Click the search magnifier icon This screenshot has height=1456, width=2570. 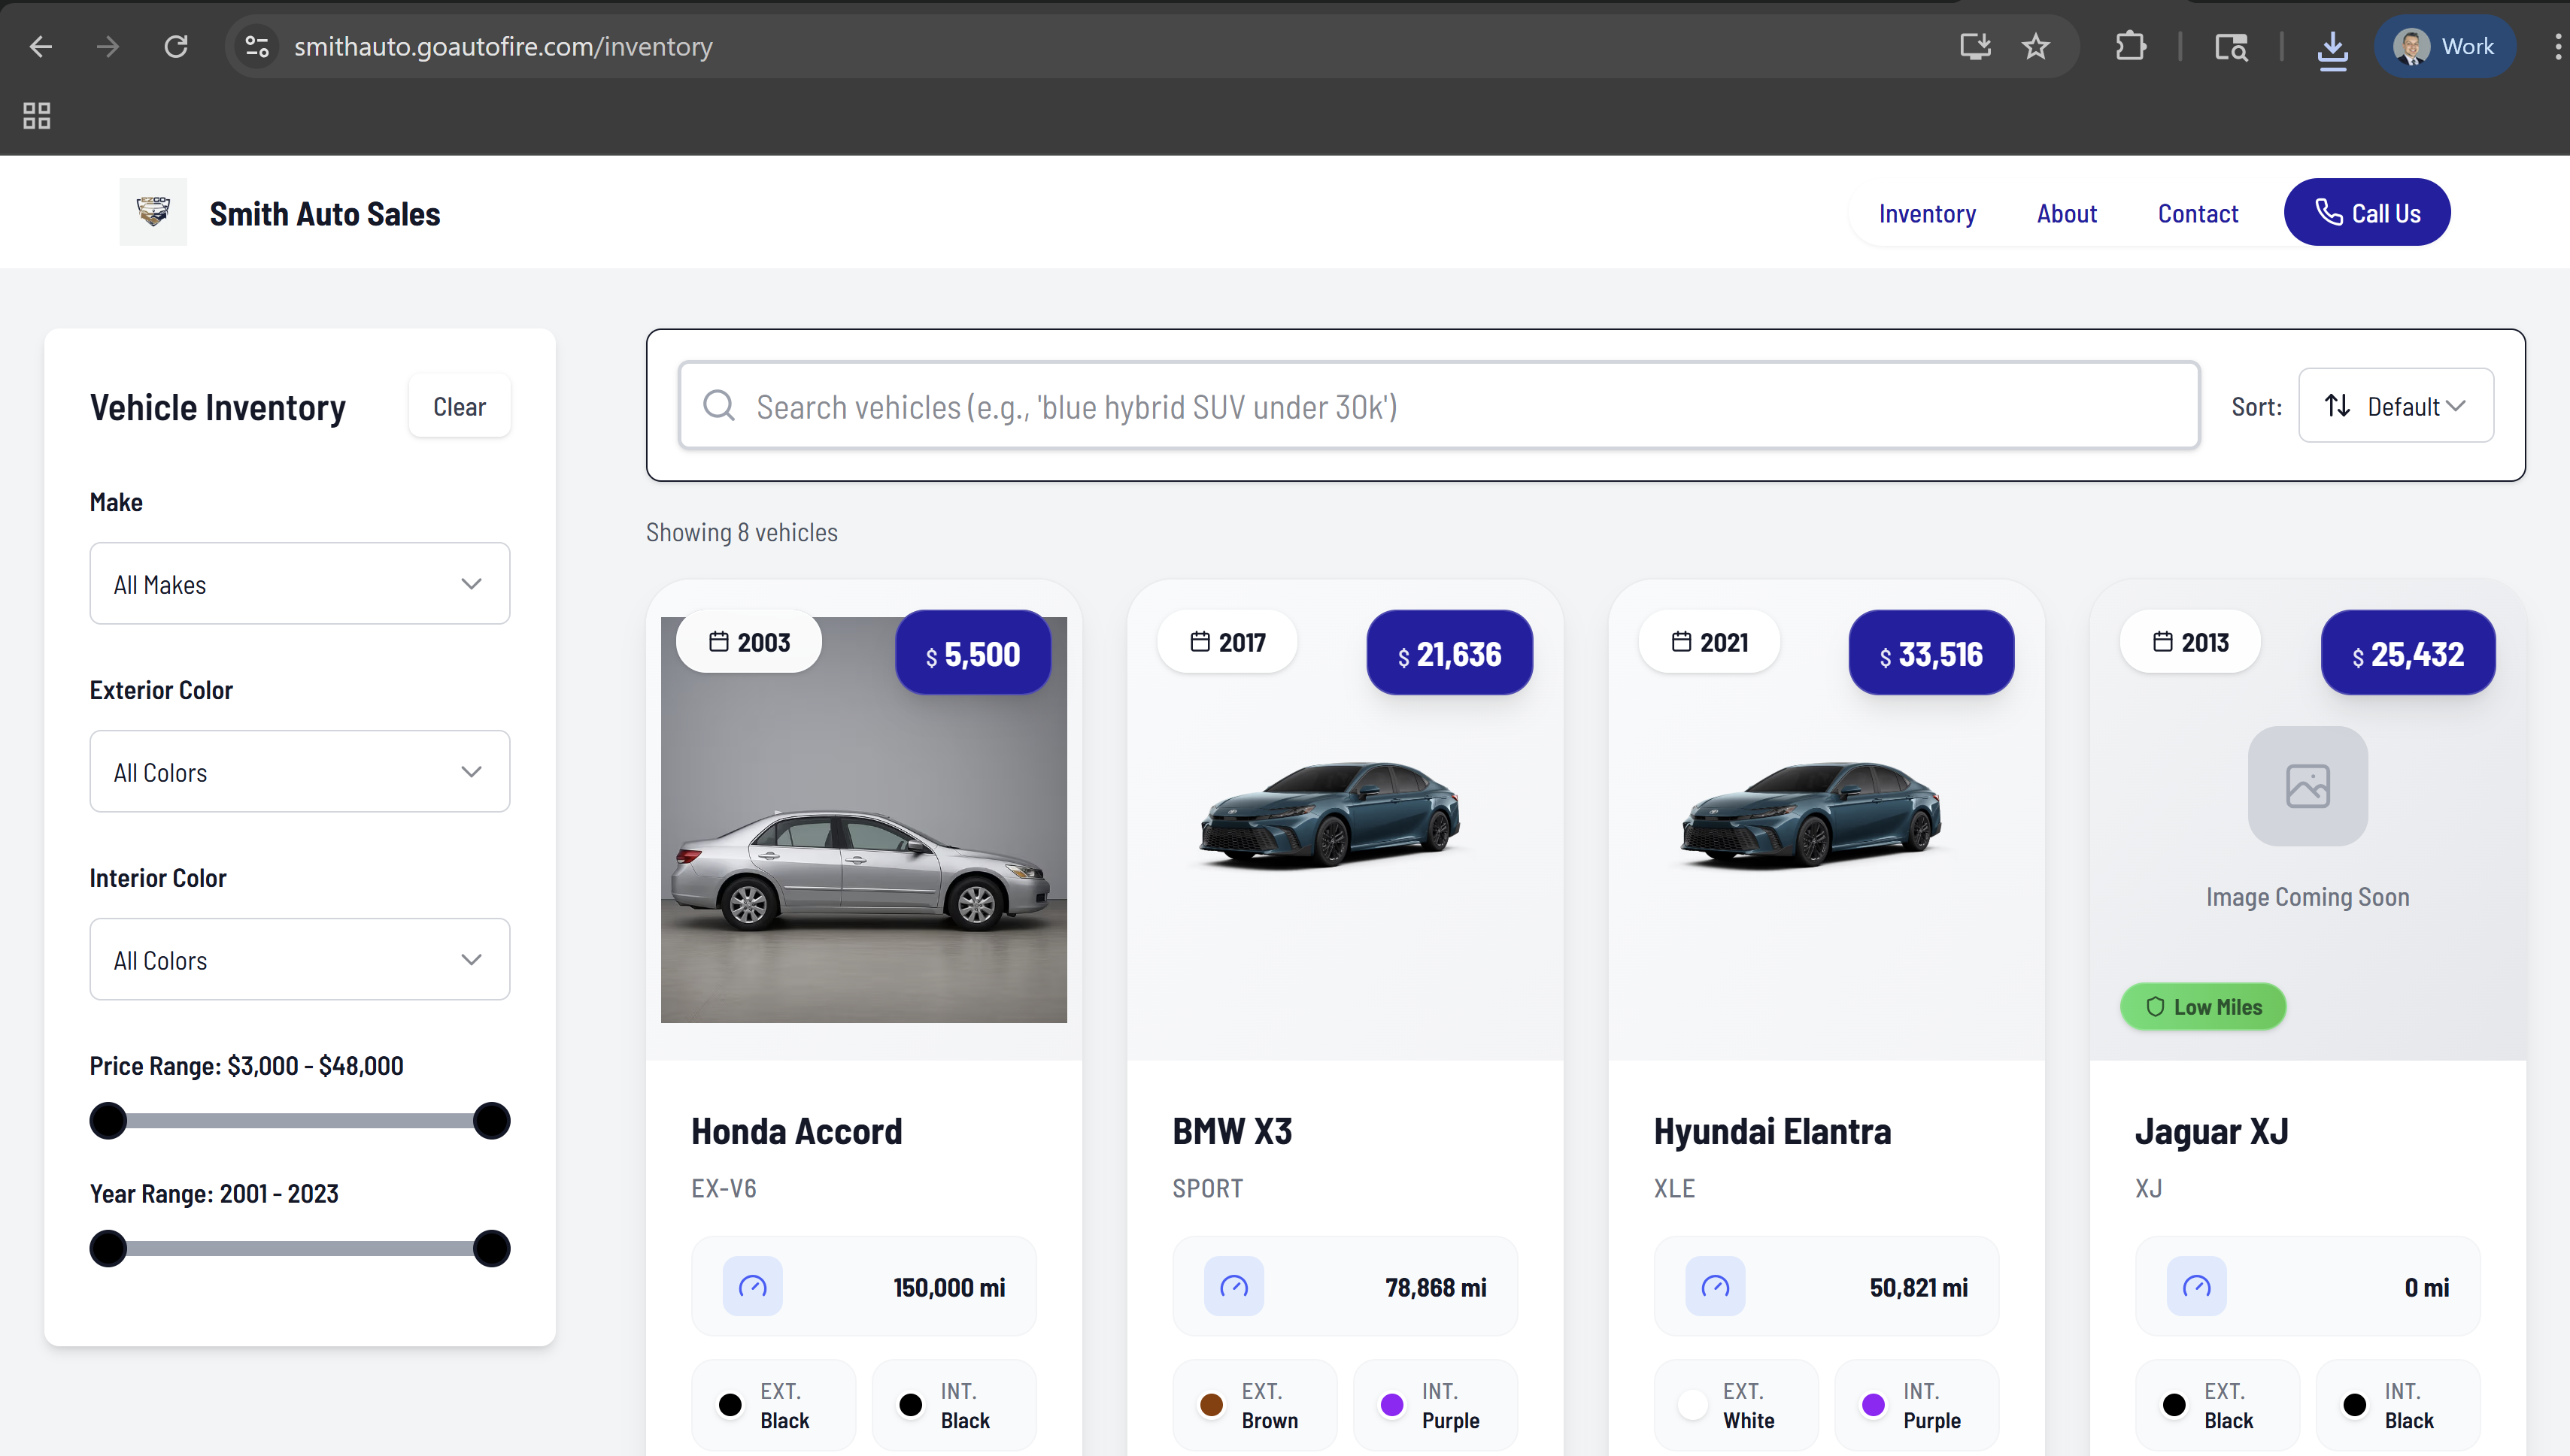(x=718, y=406)
